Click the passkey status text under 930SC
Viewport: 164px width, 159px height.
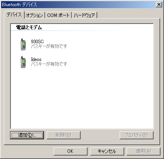[49, 46]
